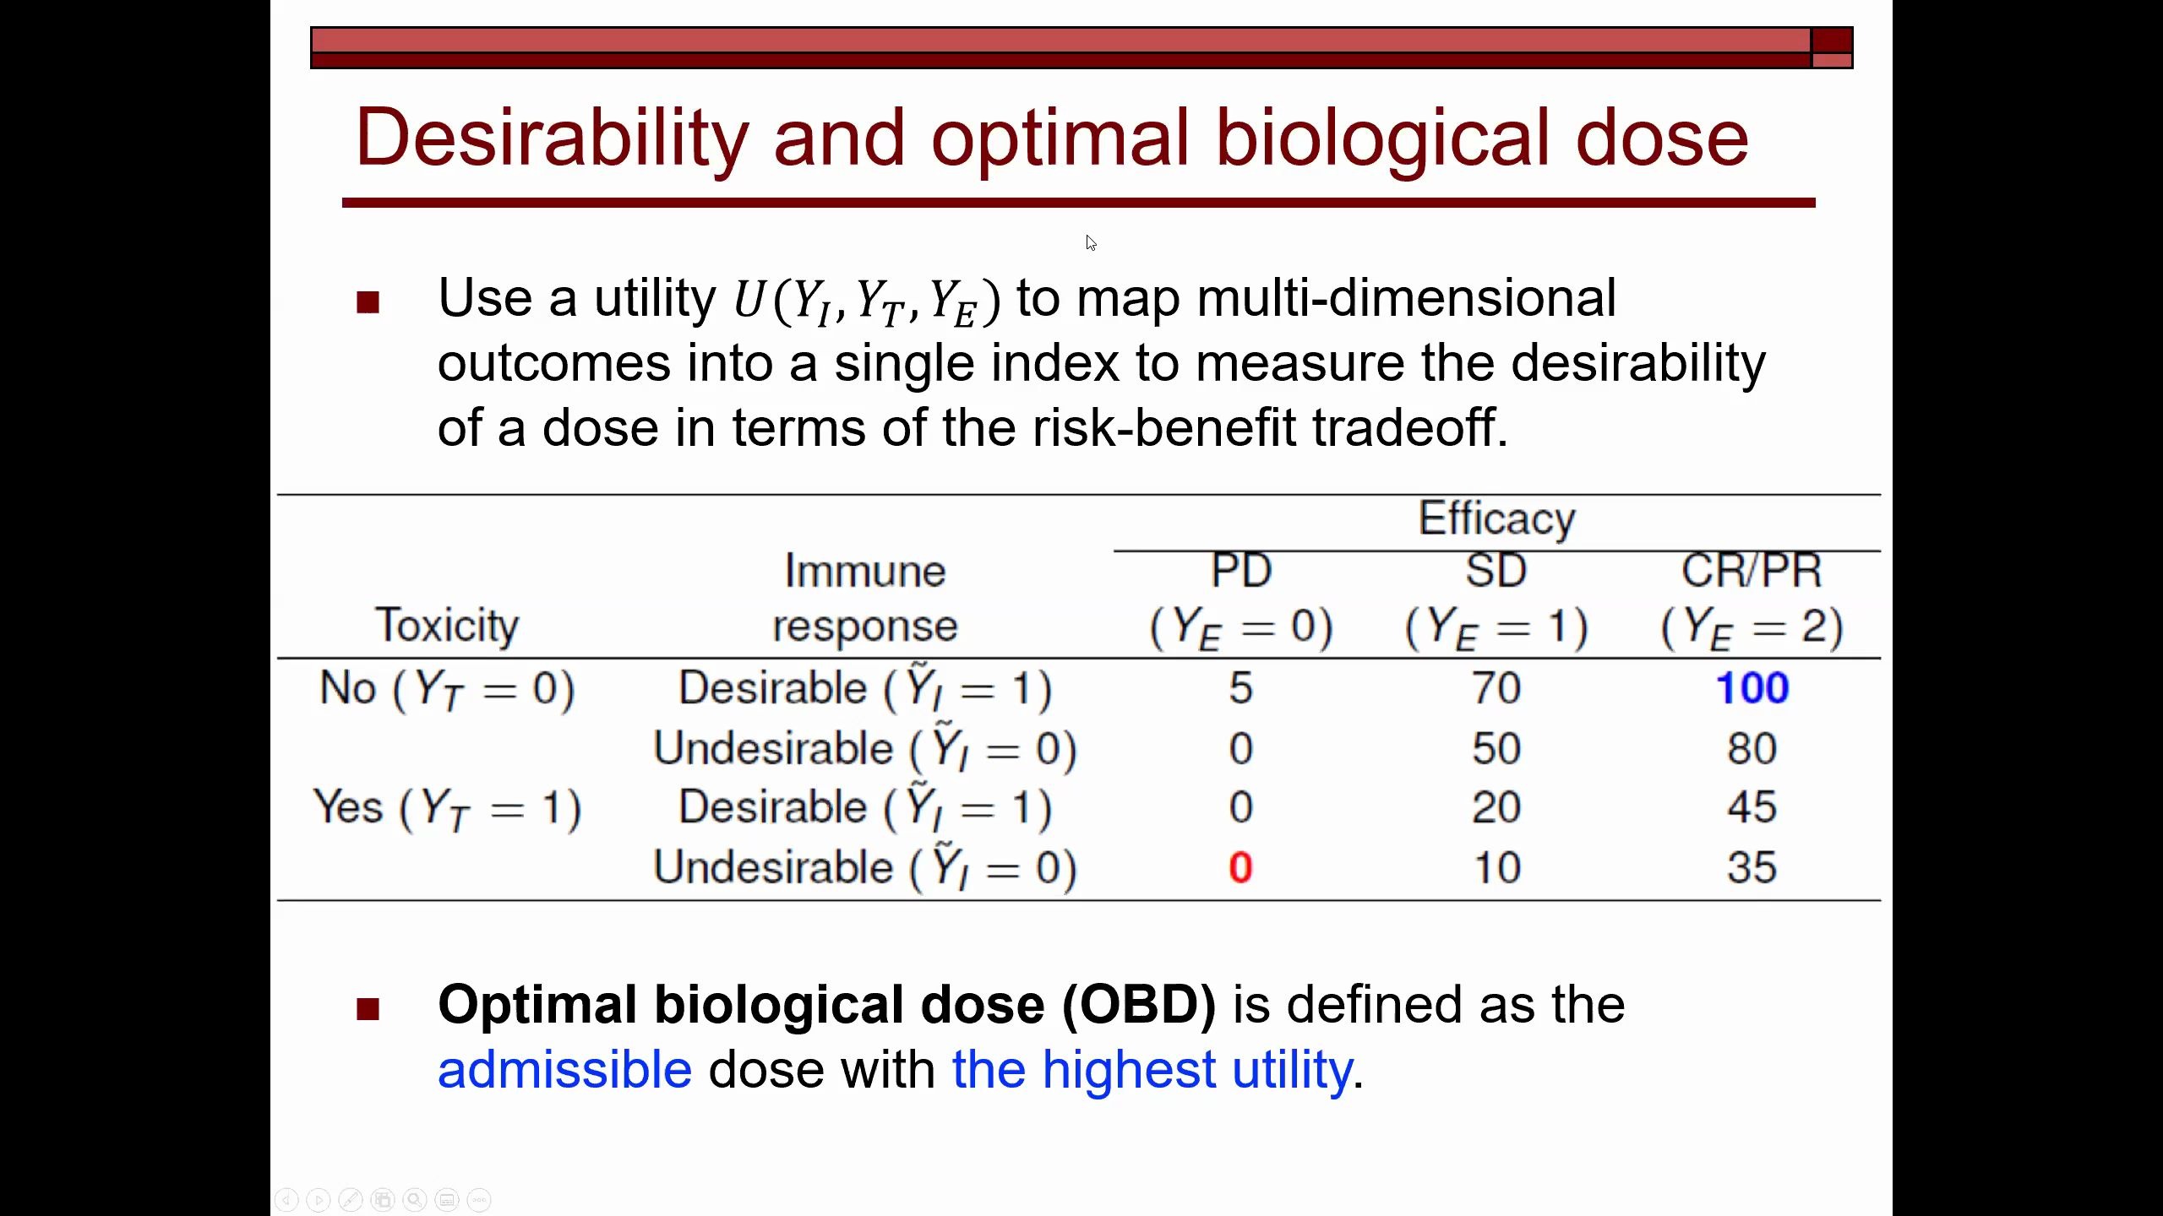Go to the previous slide using the back arrow
The height and width of the screenshot is (1216, 2163).
coord(287,1199)
